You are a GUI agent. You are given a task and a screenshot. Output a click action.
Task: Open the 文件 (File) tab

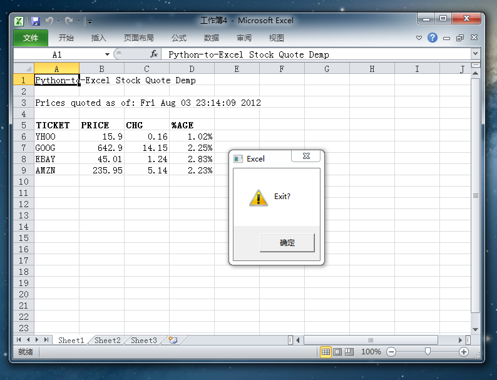[31, 38]
